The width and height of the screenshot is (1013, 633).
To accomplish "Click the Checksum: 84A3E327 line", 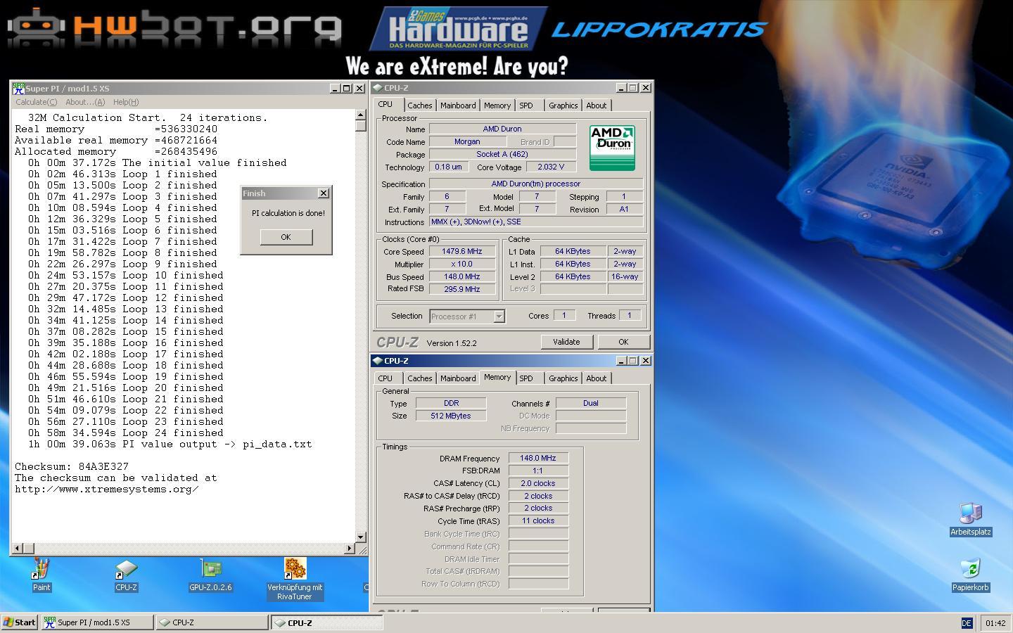I will [x=72, y=466].
